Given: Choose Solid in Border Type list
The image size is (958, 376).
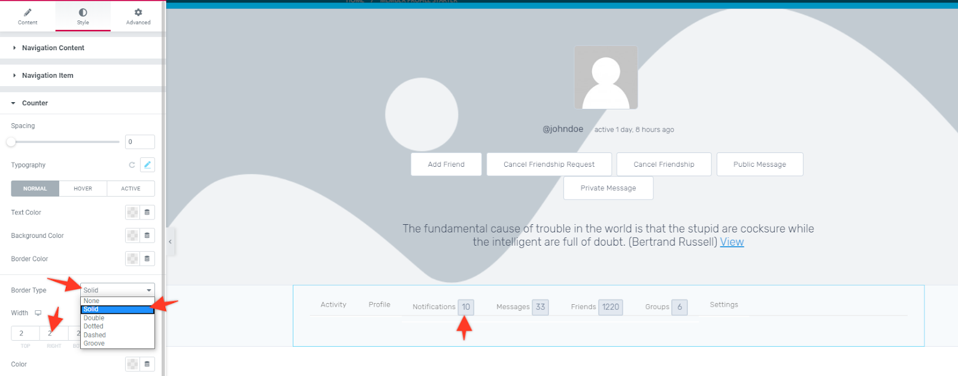Looking at the screenshot, I should [117, 309].
